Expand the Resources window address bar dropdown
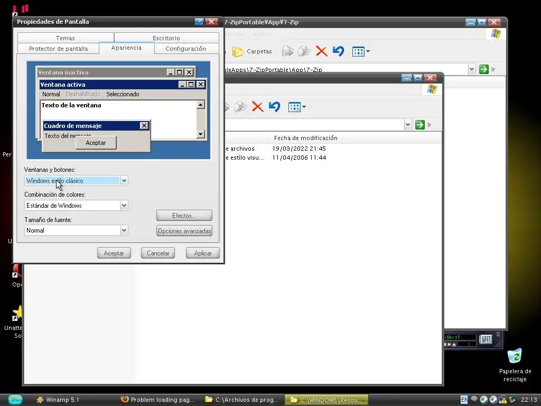The height and width of the screenshot is (406, 541). pyautogui.click(x=407, y=125)
